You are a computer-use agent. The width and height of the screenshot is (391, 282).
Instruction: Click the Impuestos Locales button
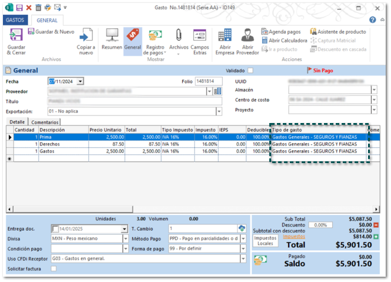pos(265,240)
